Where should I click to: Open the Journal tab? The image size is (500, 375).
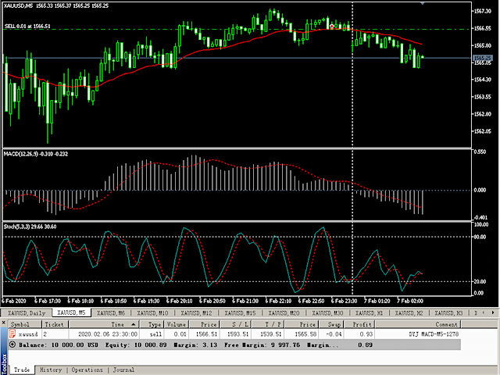123,370
